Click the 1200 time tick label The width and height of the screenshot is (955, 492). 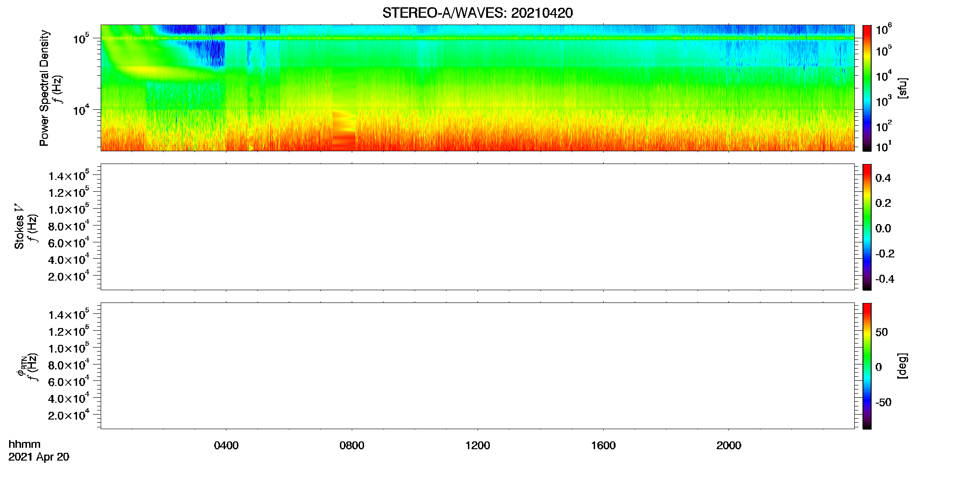477,446
